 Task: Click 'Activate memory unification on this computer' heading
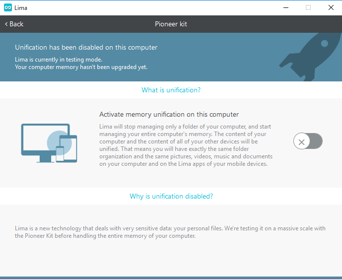[x=169, y=114]
